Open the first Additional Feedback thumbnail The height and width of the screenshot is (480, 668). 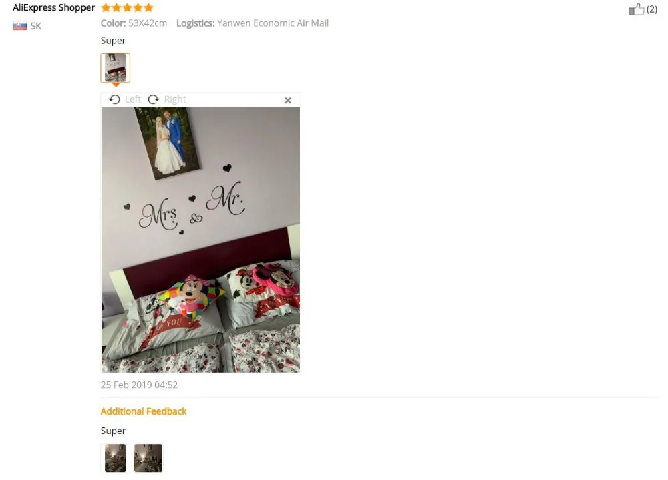click(x=116, y=458)
